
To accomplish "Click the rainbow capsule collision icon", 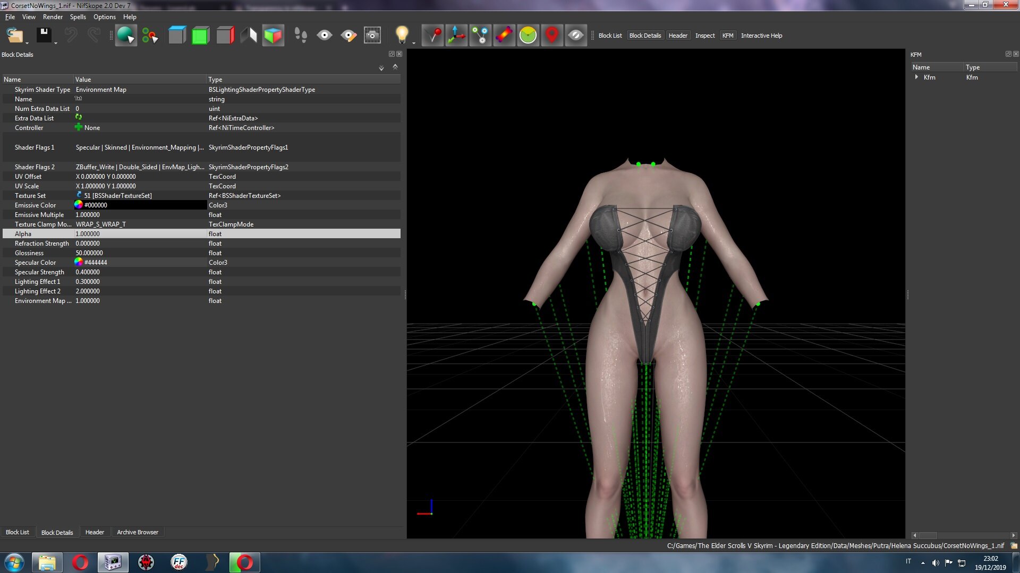I will point(504,36).
